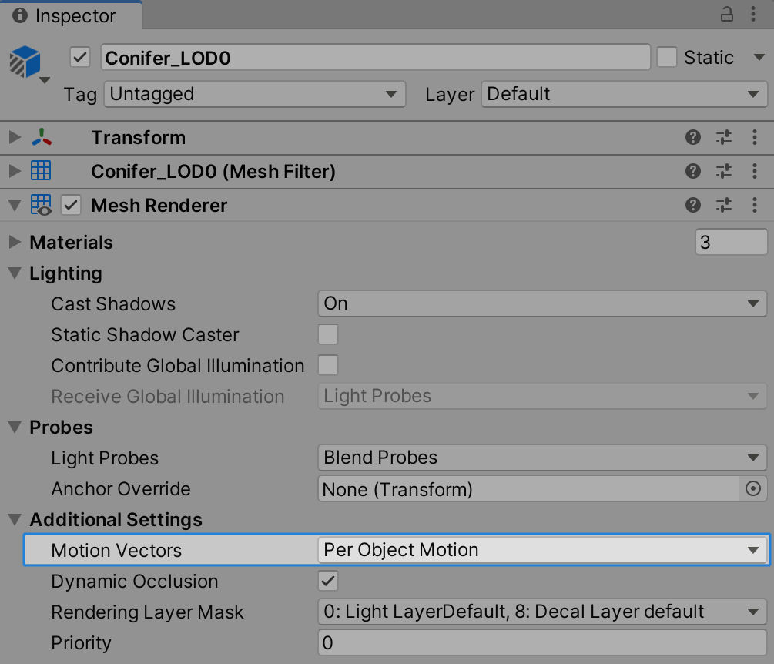Enable Contribute Global Illumination checkbox
Screen dimensions: 774x664
(x=328, y=366)
